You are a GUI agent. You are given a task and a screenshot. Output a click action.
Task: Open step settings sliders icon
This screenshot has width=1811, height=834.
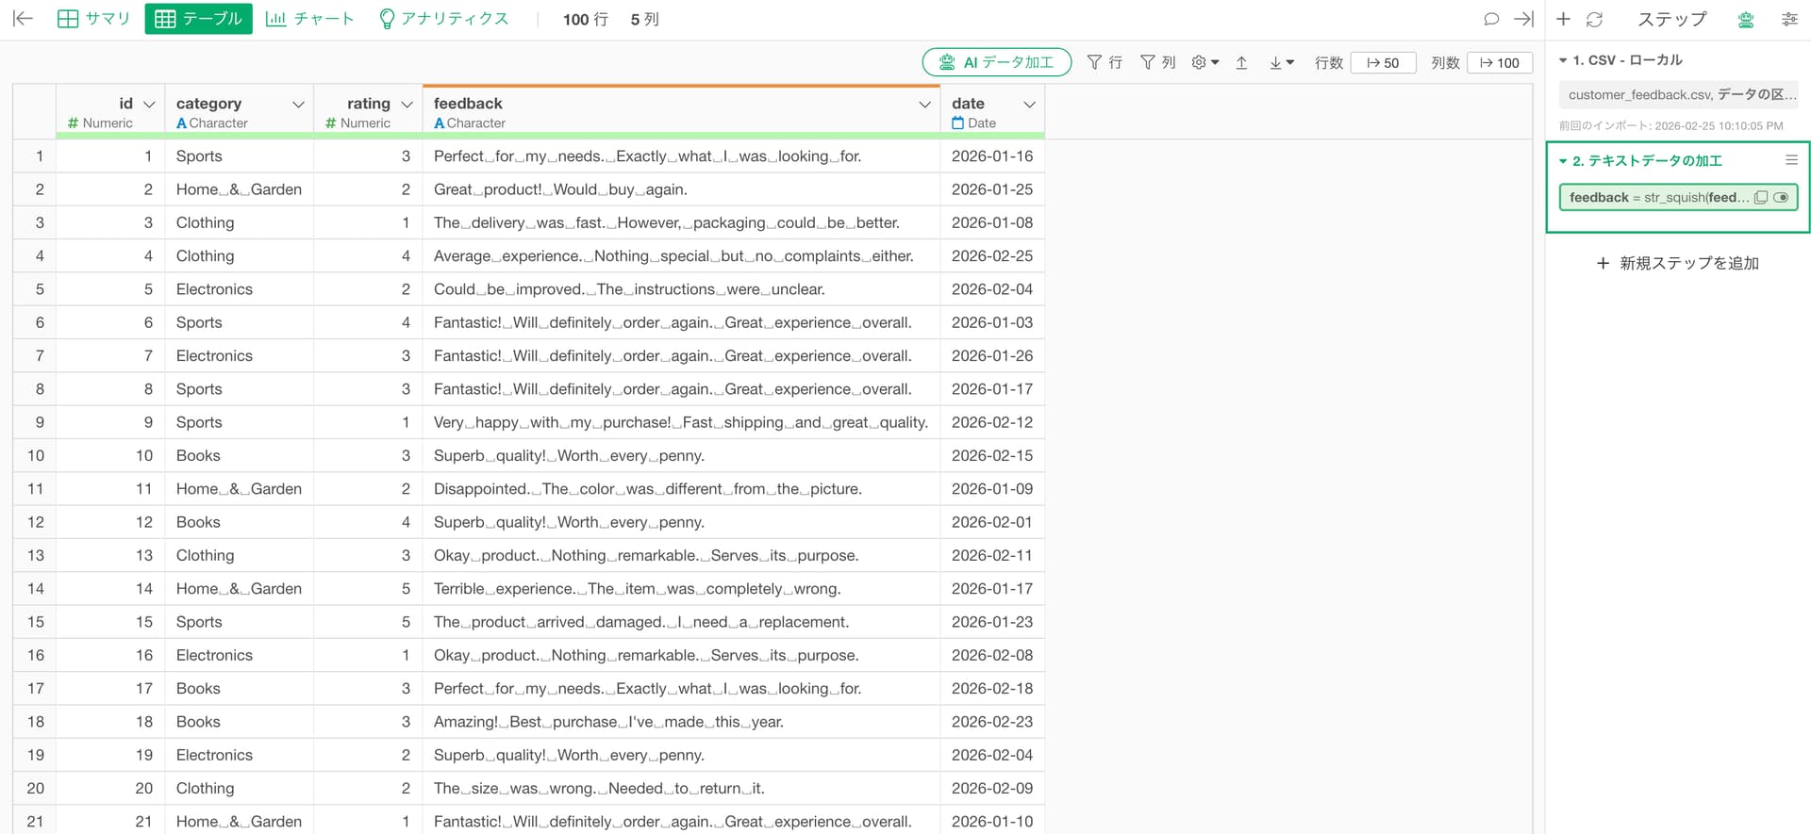(1789, 19)
